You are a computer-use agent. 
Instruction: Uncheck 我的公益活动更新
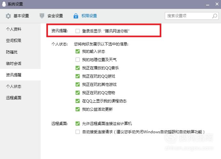click(78, 109)
